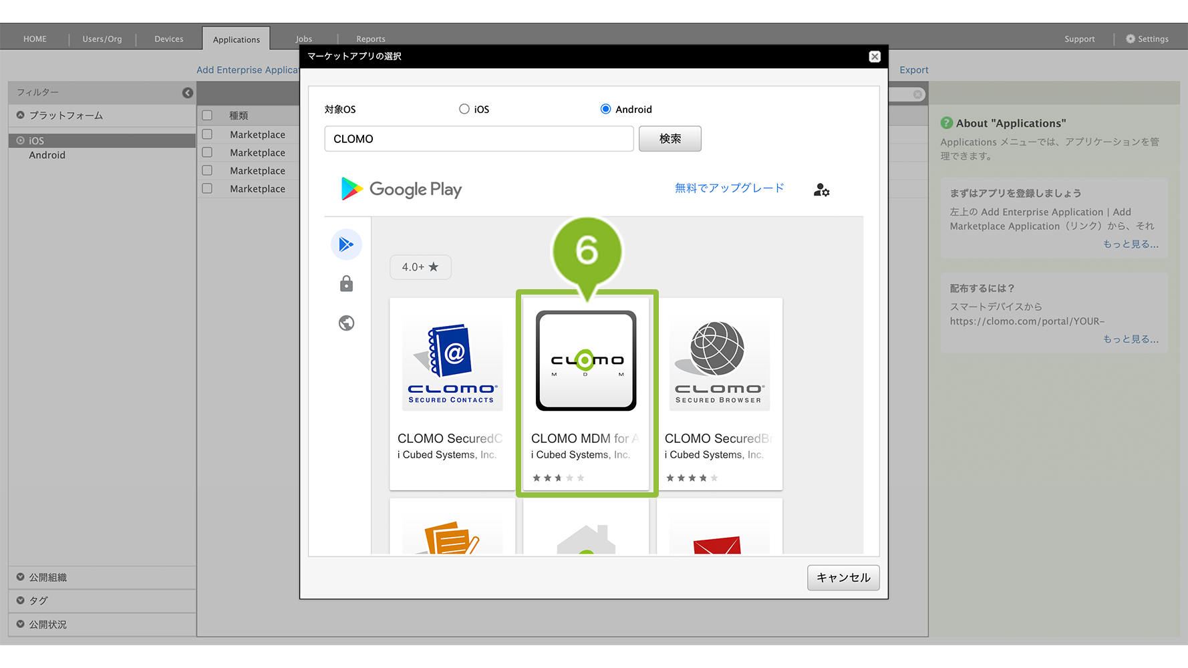This screenshot has width=1188, height=668.
Task: Open the Google Play apps sidebar icon
Action: tap(346, 244)
